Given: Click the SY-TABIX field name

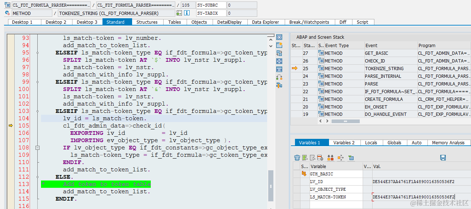Looking at the screenshot, I should (211, 13).
